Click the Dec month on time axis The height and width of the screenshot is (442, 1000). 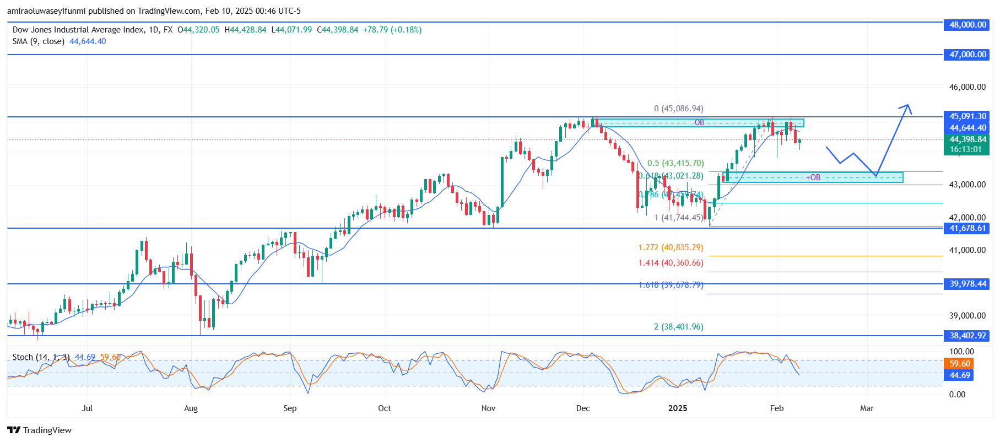tap(583, 408)
